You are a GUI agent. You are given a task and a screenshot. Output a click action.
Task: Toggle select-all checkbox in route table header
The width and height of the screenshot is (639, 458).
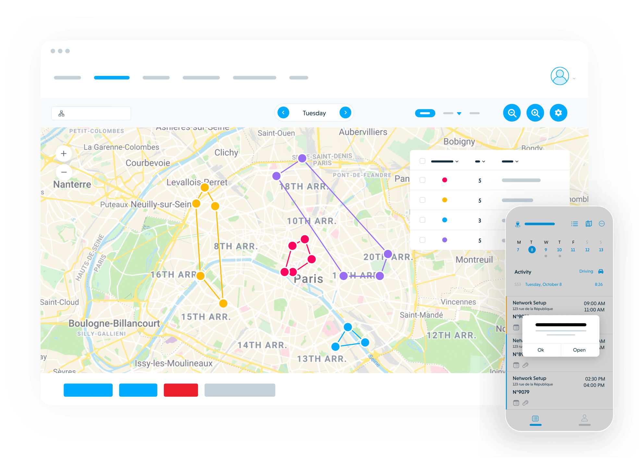pyautogui.click(x=422, y=161)
